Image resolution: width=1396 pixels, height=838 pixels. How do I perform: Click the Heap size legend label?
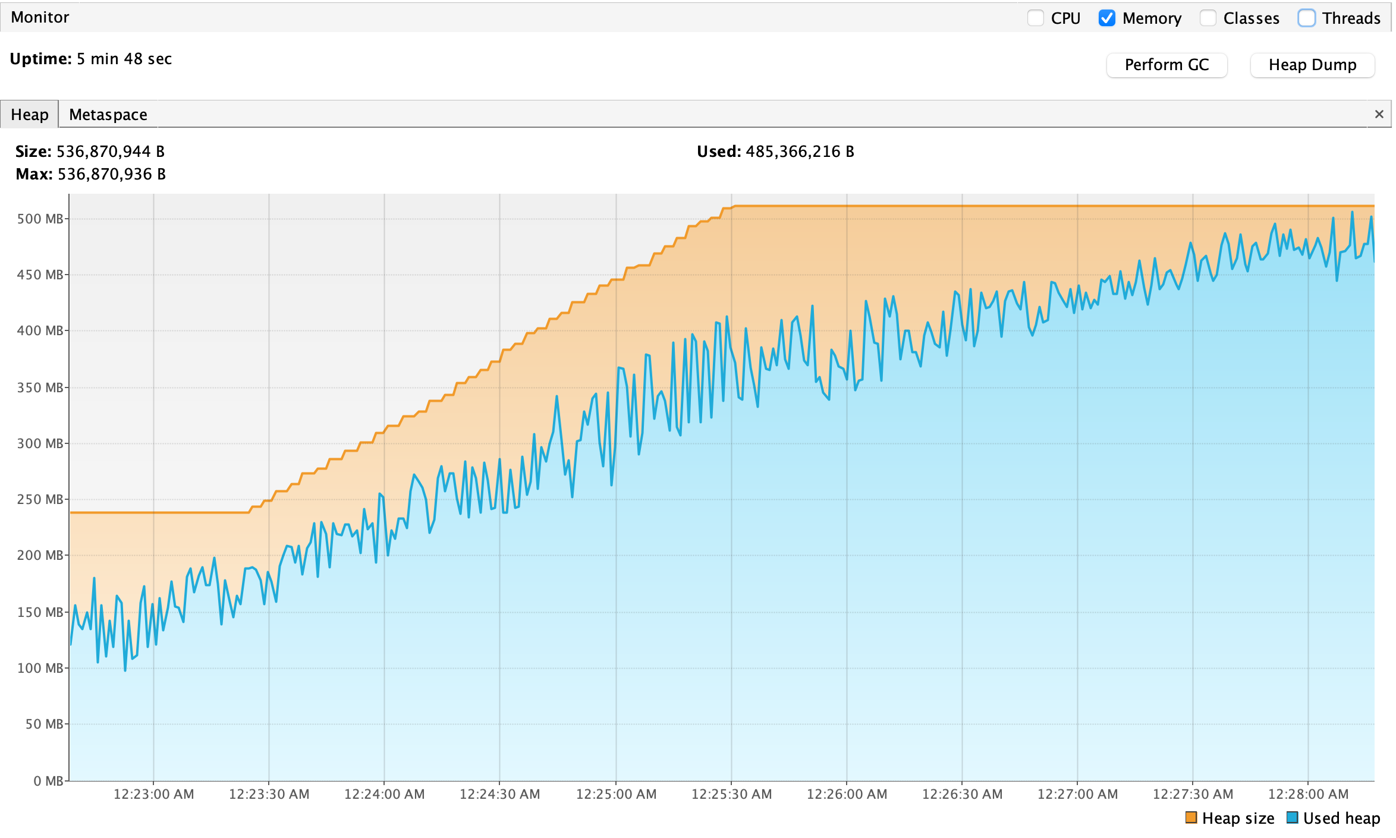[1238, 818]
